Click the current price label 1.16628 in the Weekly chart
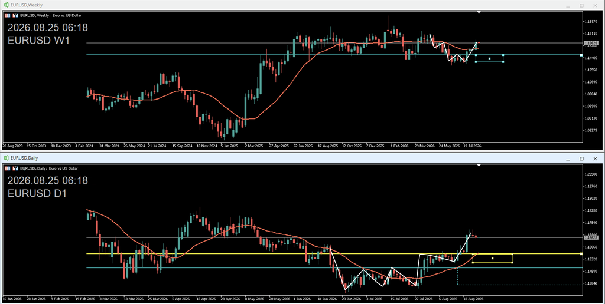 point(591,43)
